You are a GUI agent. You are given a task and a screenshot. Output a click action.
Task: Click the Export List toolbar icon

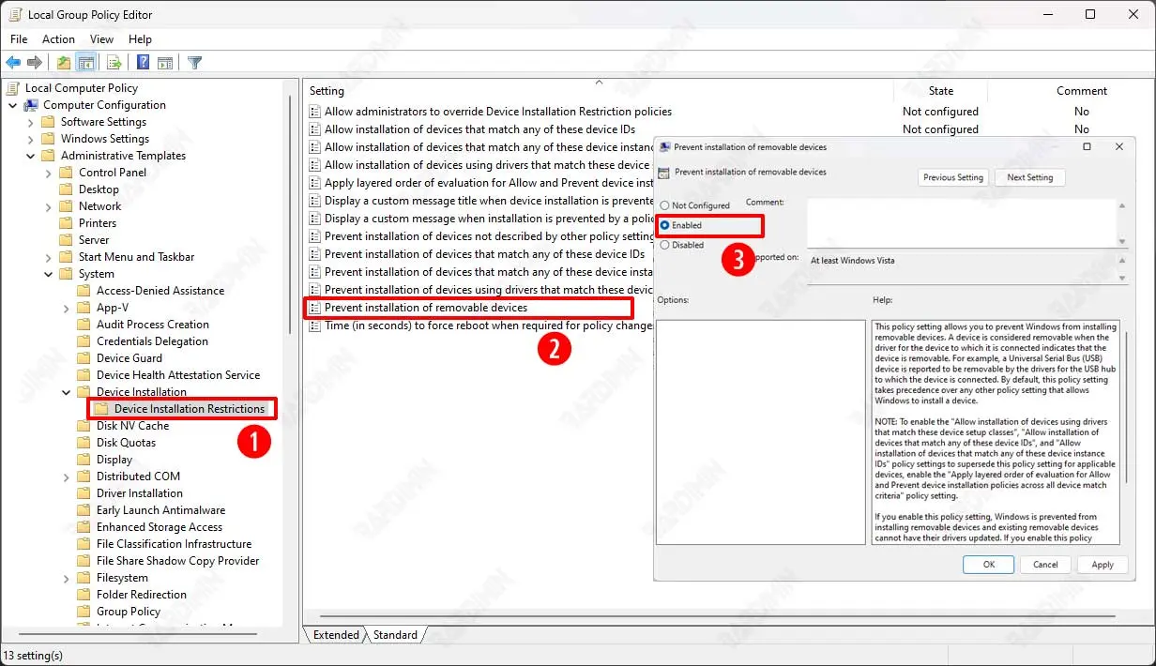tap(114, 63)
